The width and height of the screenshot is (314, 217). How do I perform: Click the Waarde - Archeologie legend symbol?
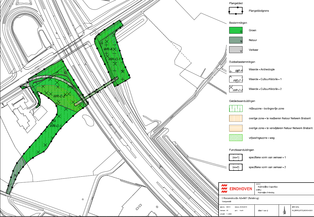pyautogui.click(x=236, y=69)
